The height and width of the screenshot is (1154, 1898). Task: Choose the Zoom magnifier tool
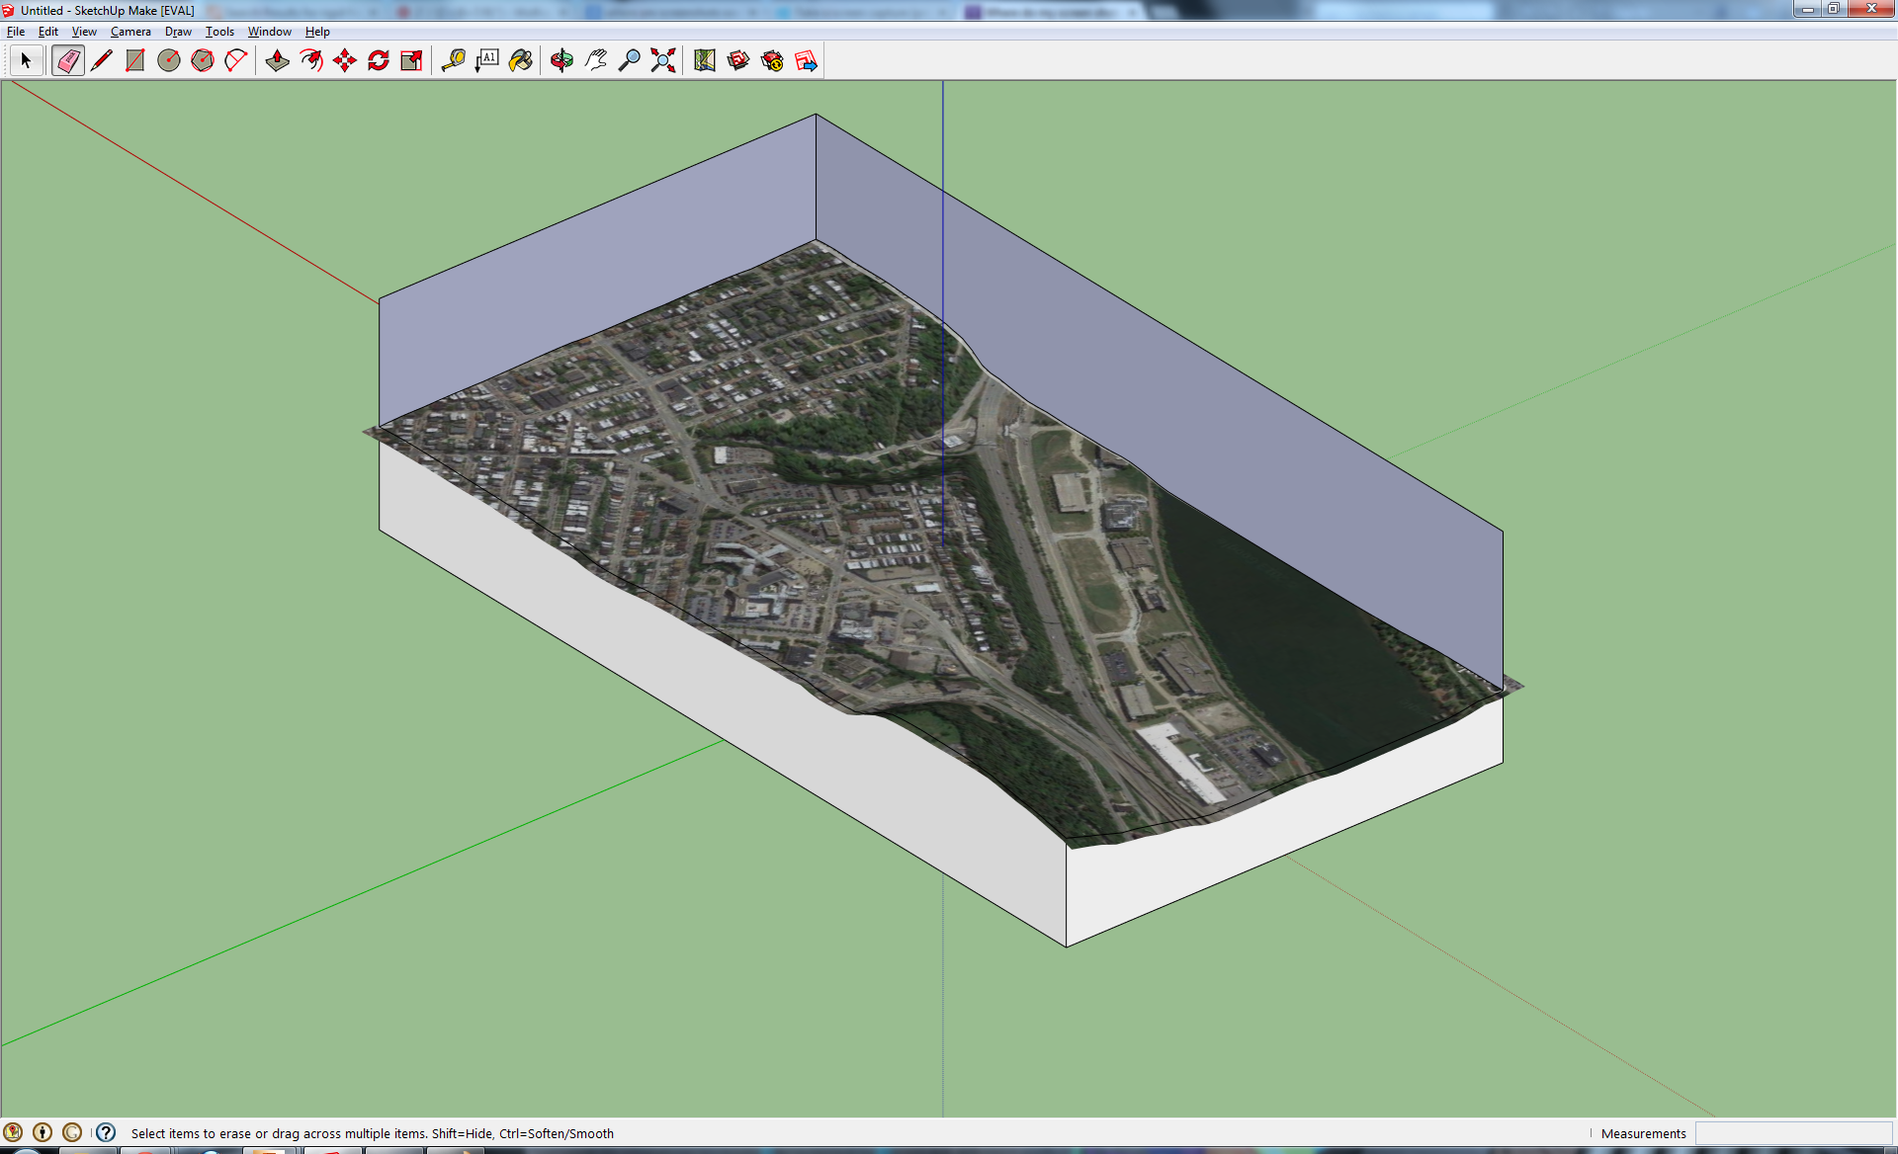coord(630,61)
